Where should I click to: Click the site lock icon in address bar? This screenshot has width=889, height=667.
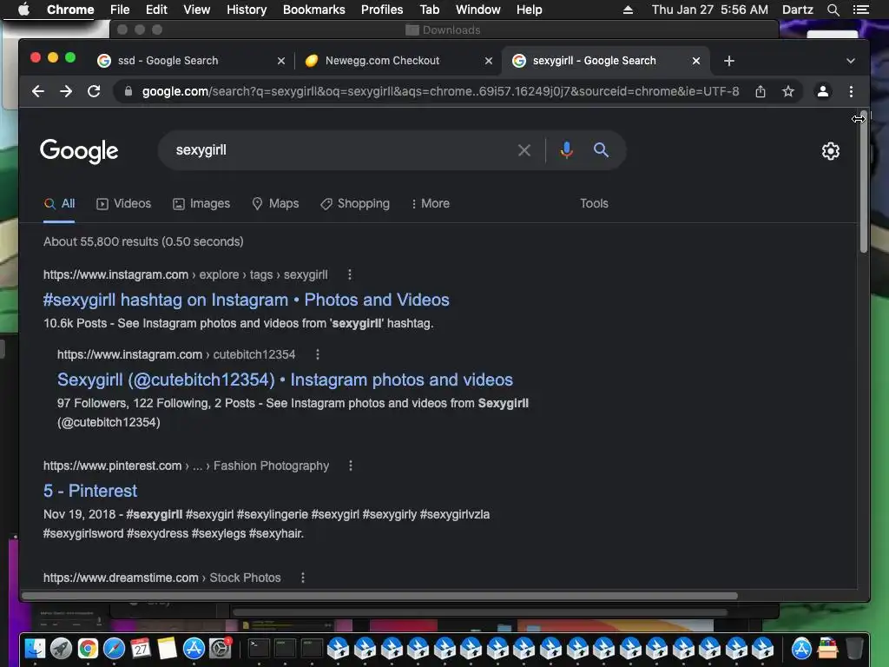(128, 91)
